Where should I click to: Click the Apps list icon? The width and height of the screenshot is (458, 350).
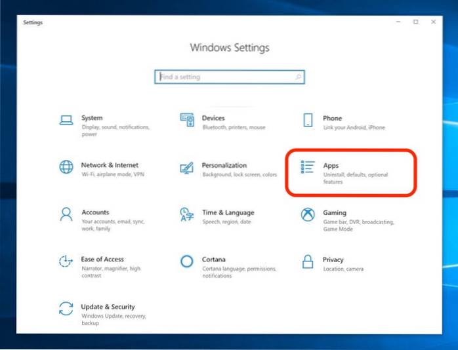click(307, 167)
